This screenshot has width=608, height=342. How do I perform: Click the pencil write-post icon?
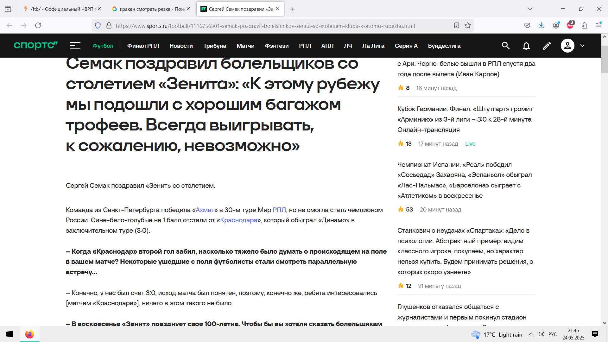[x=547, y=46]
